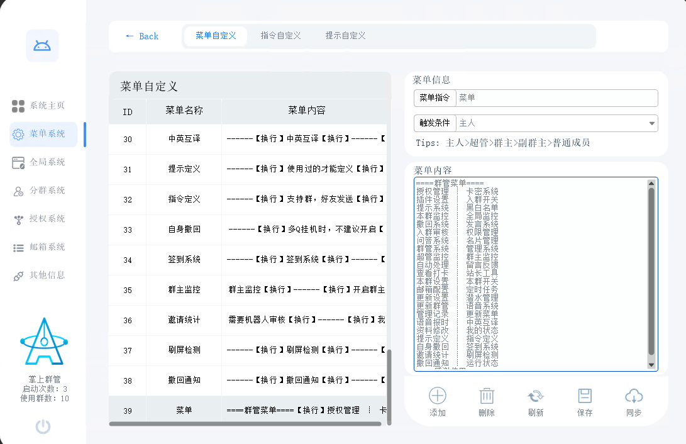Viewport: 686px width, 444px height.
Task: Select the 菜单系统 sidebar icon
Action: click(x=42, y=134)
